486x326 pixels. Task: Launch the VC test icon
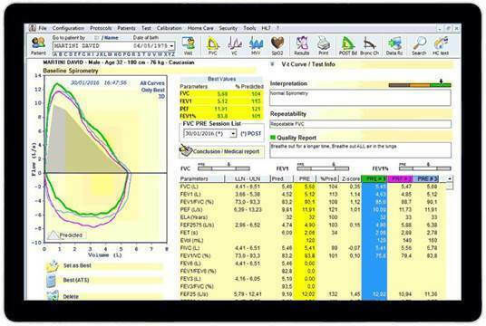[235, 45]
